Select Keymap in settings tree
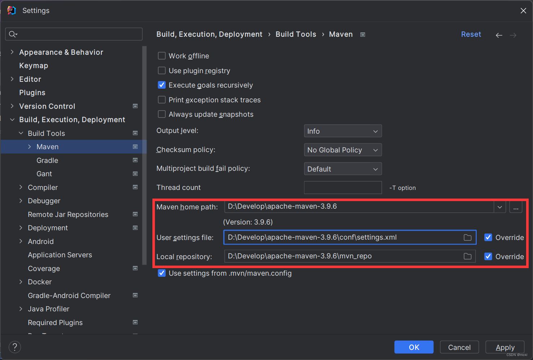Image resolution: width=533 pixels, height=360 pixels. point(34,66)
